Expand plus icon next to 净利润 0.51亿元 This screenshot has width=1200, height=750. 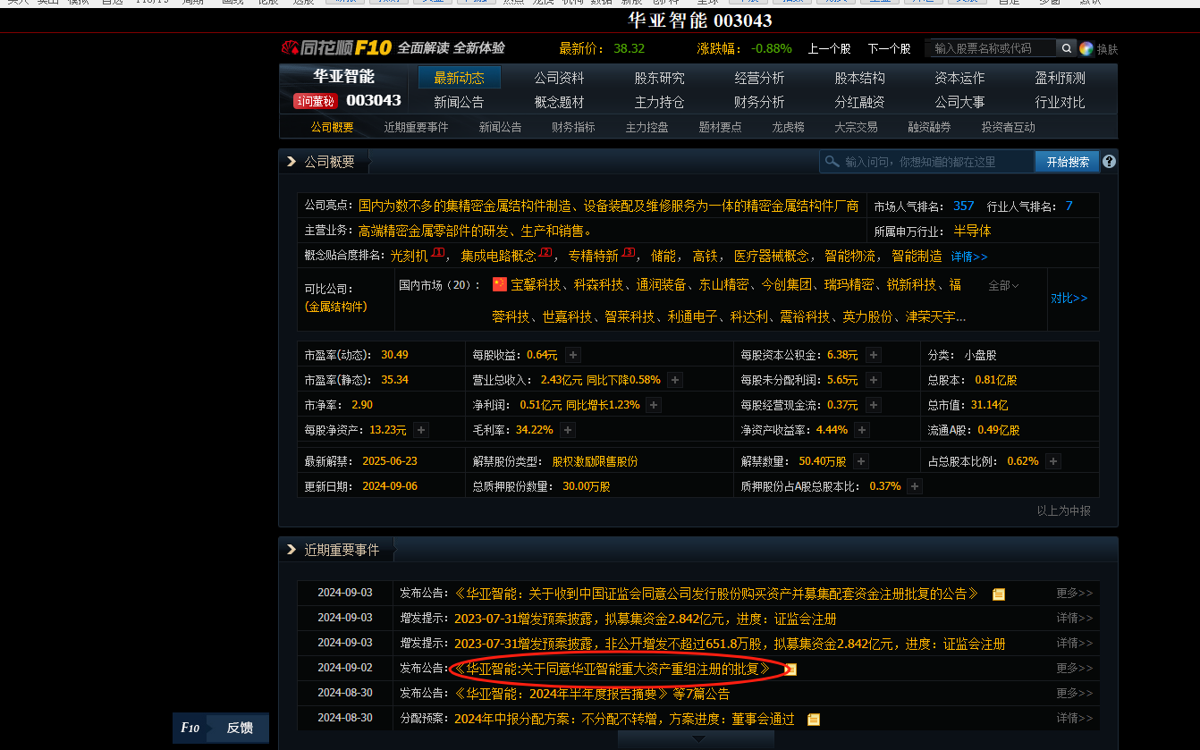coord(655,405)
